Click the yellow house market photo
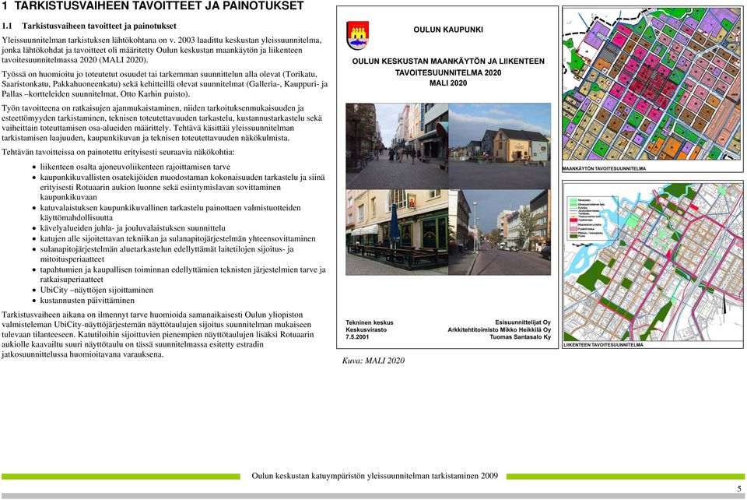The image size is (747, 500). coord(500,146)
